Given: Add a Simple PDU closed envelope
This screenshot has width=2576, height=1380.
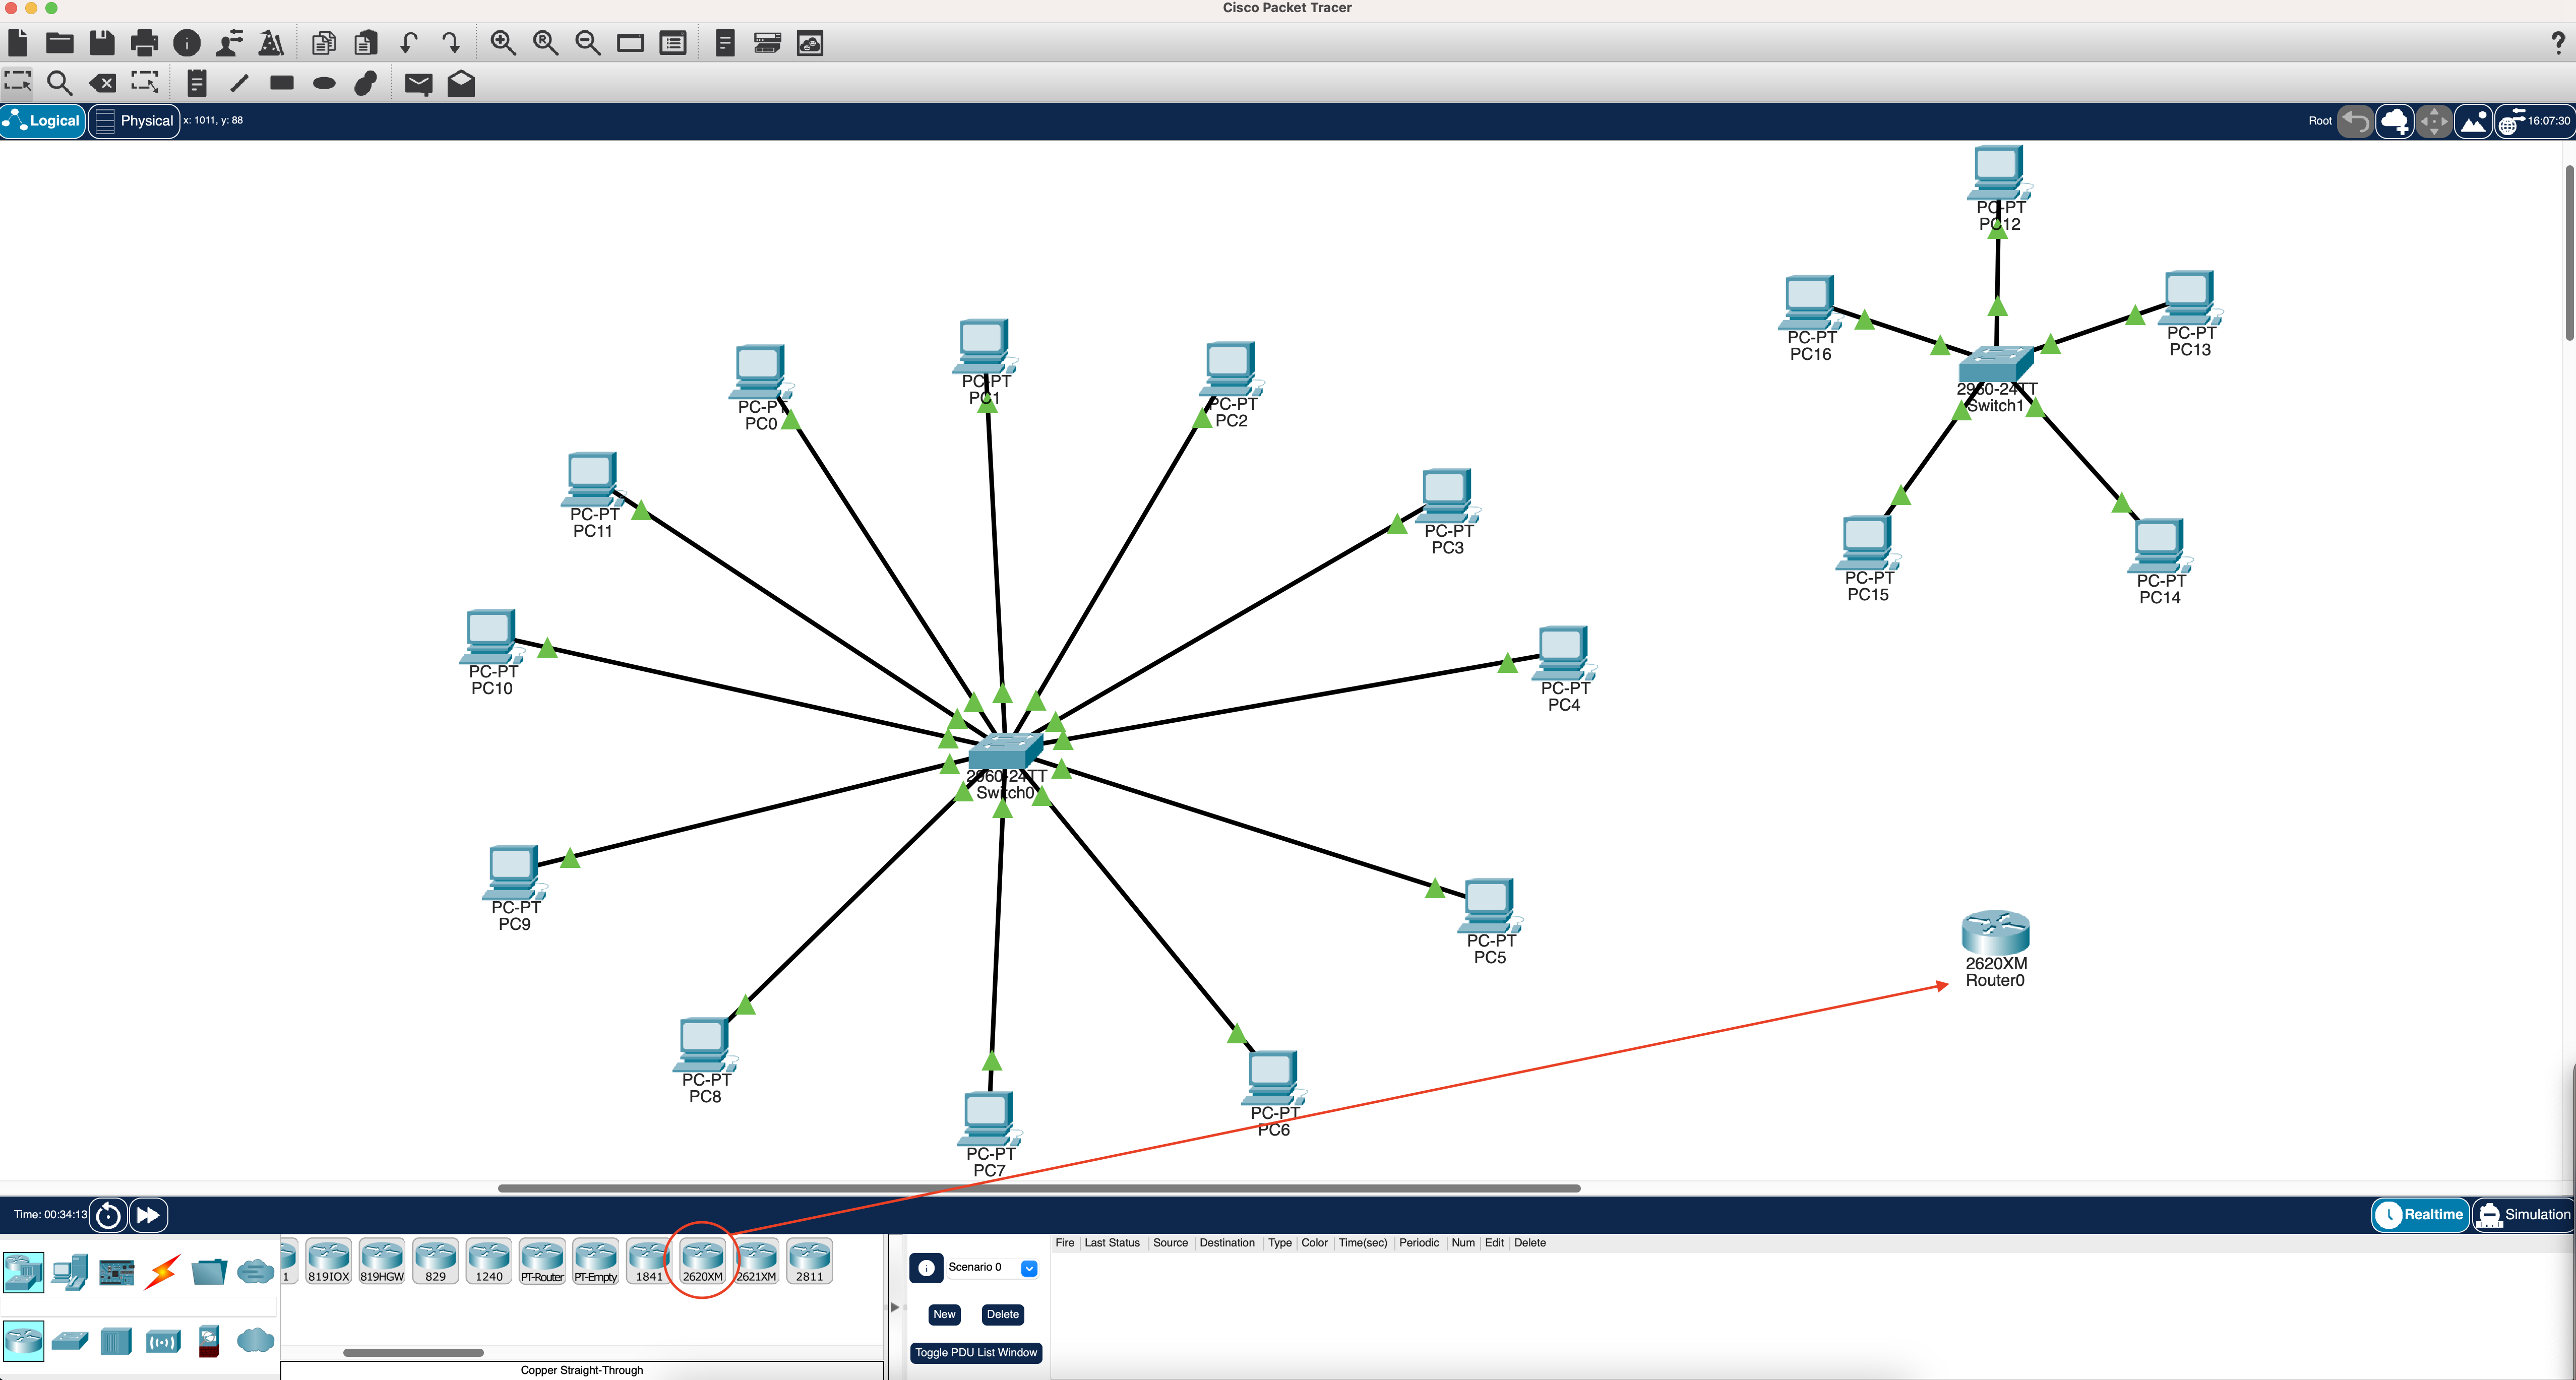Looking at the screenshot, I should coord(418,83).
